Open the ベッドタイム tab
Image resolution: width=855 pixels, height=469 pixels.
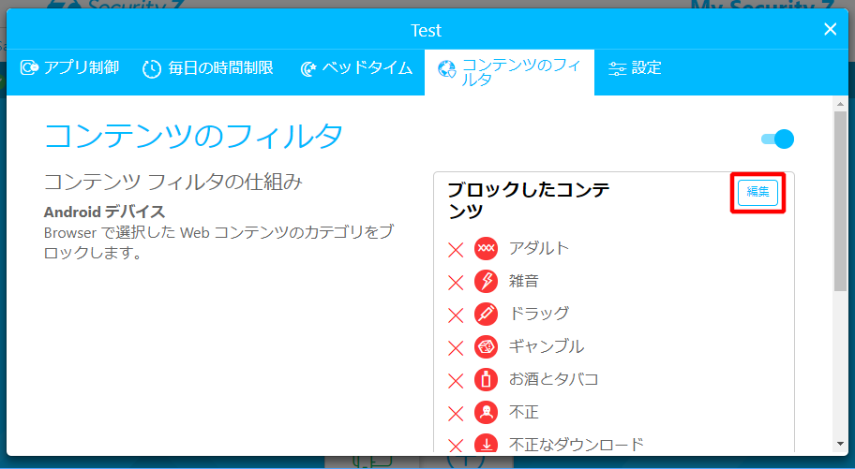[x=356, y=68]
